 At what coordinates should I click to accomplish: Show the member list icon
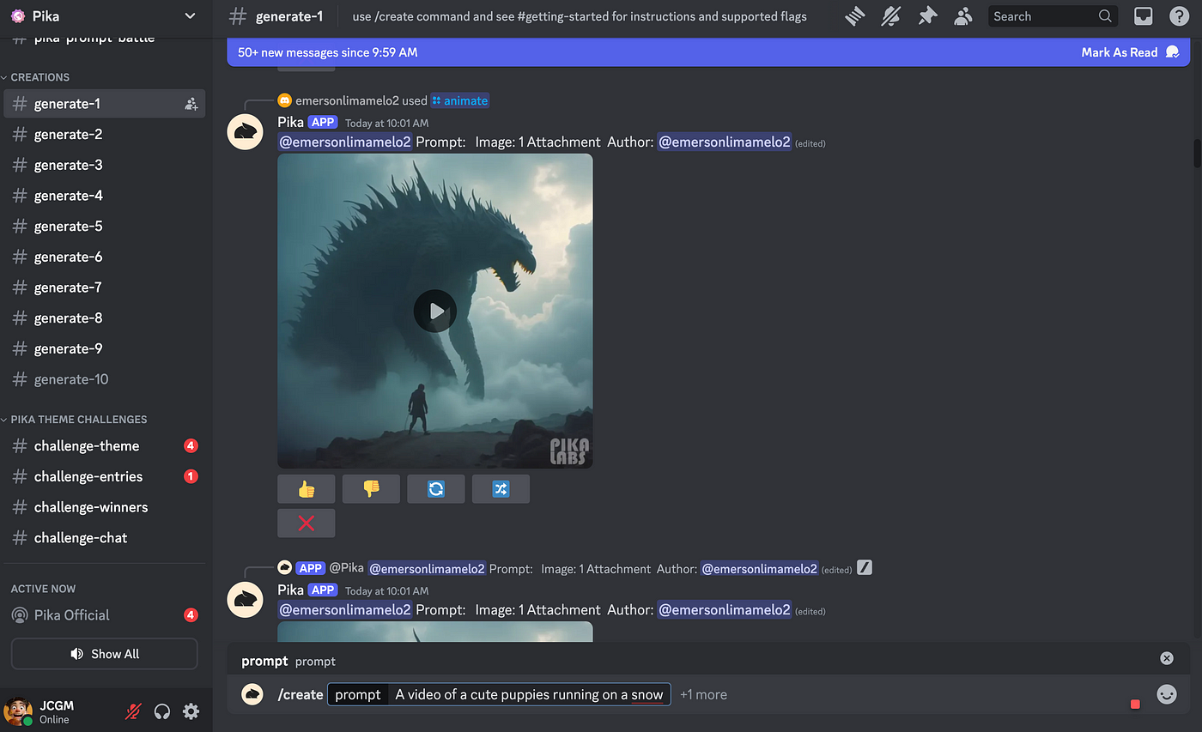point(963,15)
